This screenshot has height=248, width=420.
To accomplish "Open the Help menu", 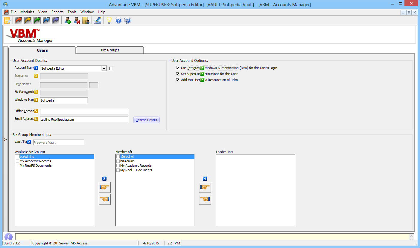I will click(x=101, y=12).
